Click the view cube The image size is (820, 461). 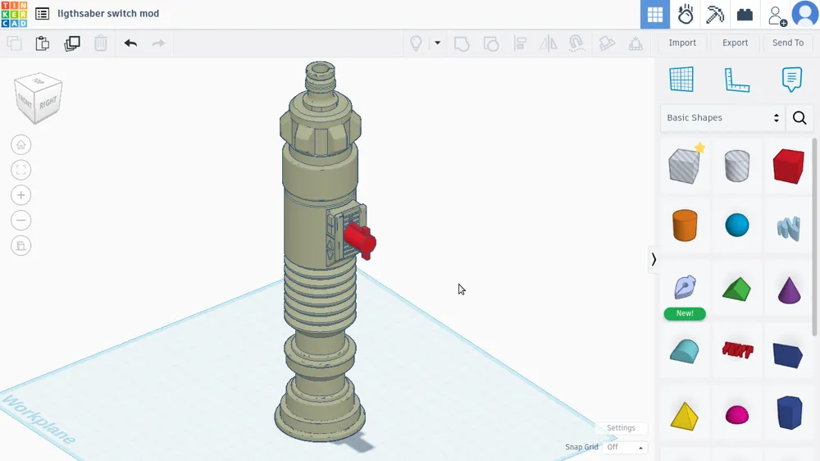tap(39, 98)
